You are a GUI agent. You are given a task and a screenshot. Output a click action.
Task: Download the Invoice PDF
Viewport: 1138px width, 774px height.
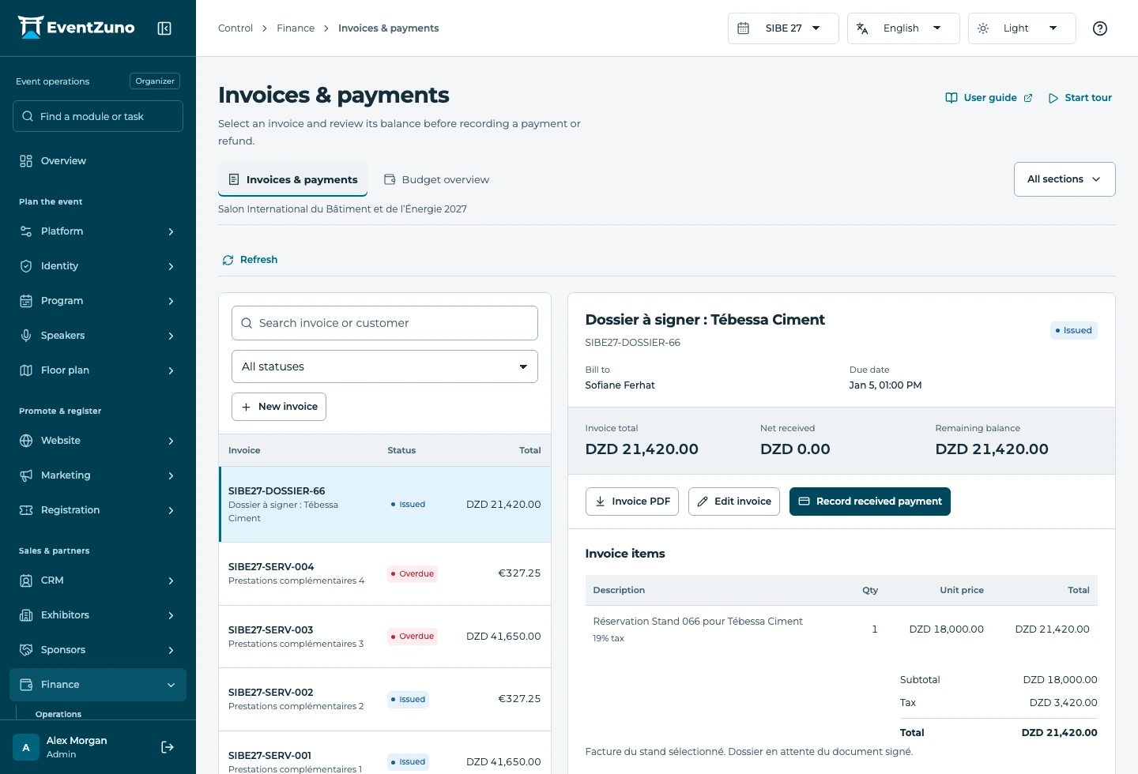632,502
